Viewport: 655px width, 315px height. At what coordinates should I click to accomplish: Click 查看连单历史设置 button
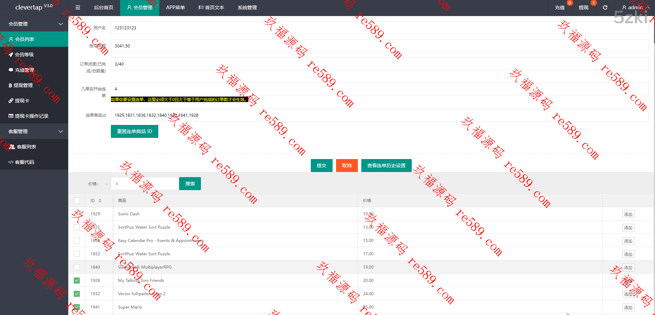click(386, 166)
